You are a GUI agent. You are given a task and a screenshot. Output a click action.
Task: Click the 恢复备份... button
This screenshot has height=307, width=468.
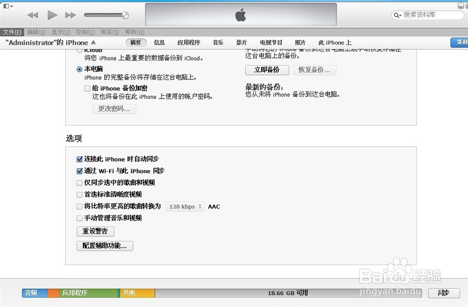coord(314,70)
